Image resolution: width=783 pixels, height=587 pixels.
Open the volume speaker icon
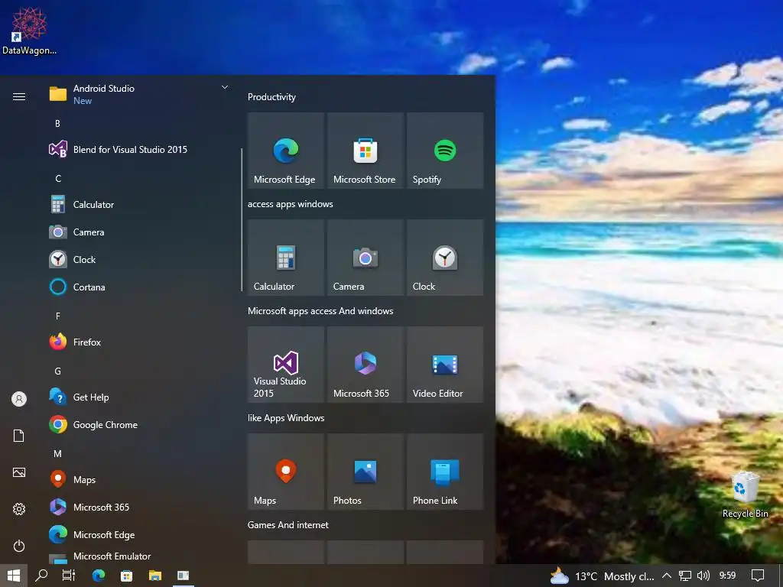coord(703,576)
